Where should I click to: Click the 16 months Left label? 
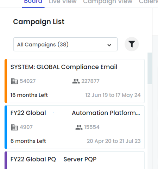tap(29, 95)
